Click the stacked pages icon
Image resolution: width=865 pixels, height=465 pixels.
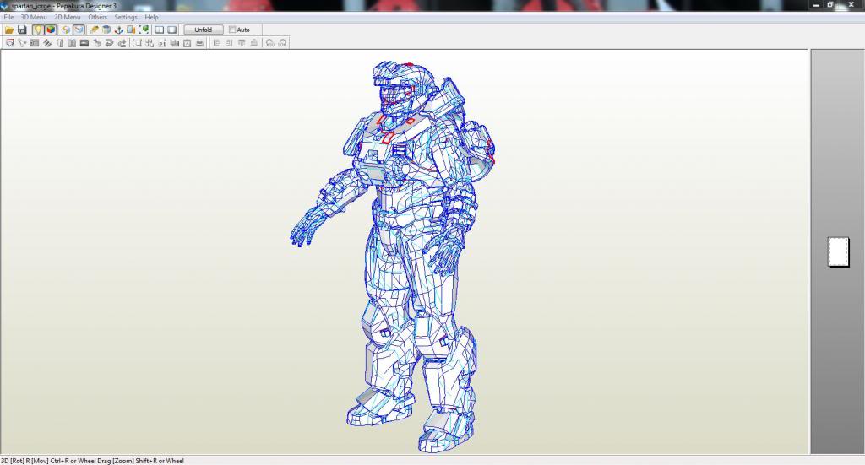(x=174, y=43)
